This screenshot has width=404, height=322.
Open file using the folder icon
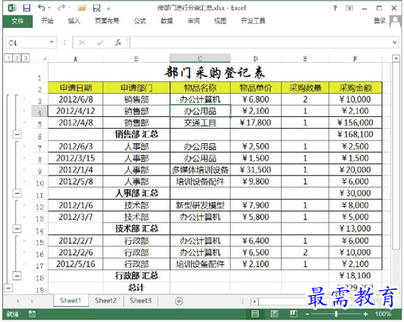click(82, 8)
